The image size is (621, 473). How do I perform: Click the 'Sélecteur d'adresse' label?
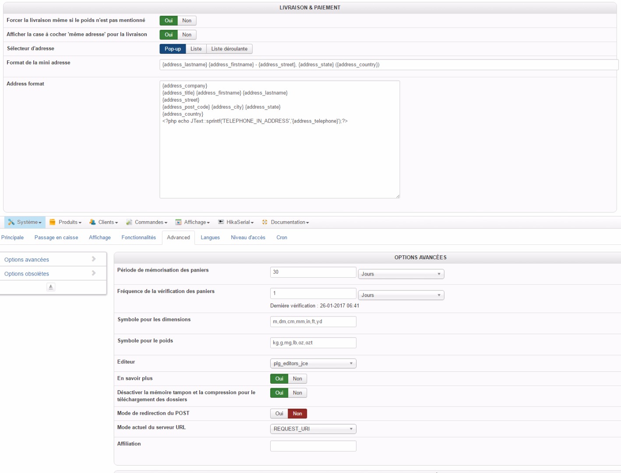coord(31,49)
